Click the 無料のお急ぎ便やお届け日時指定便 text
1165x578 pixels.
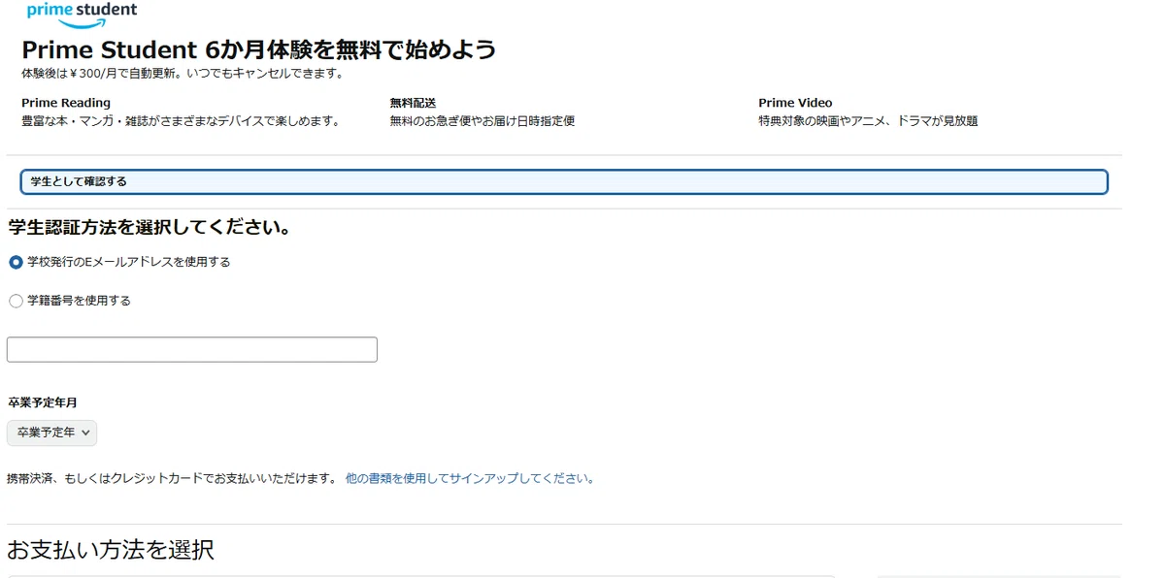pyautogui.click(x=483, y=121)
